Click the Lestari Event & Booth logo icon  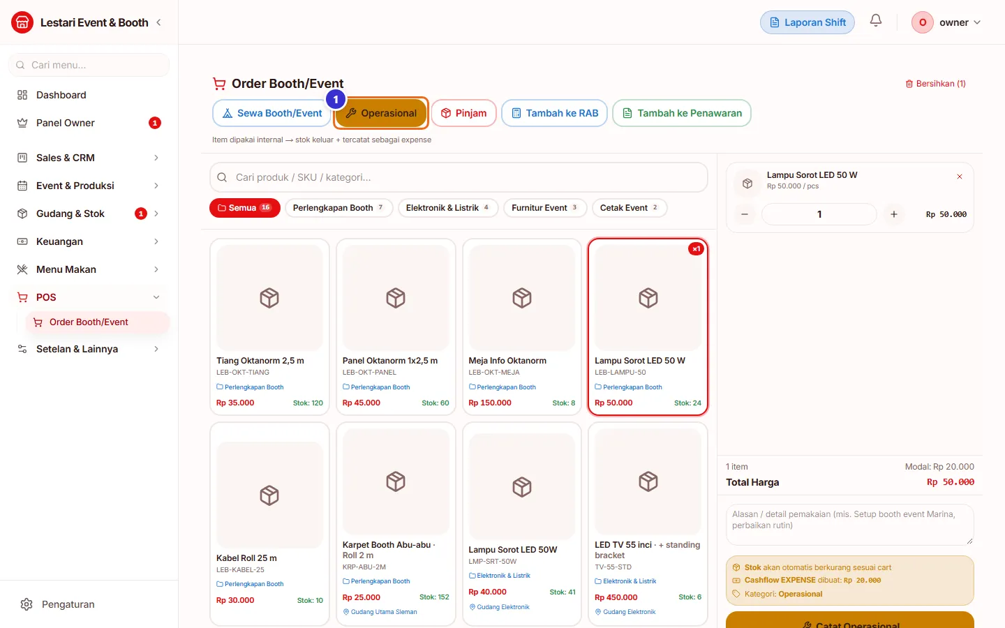coord(22,22)
